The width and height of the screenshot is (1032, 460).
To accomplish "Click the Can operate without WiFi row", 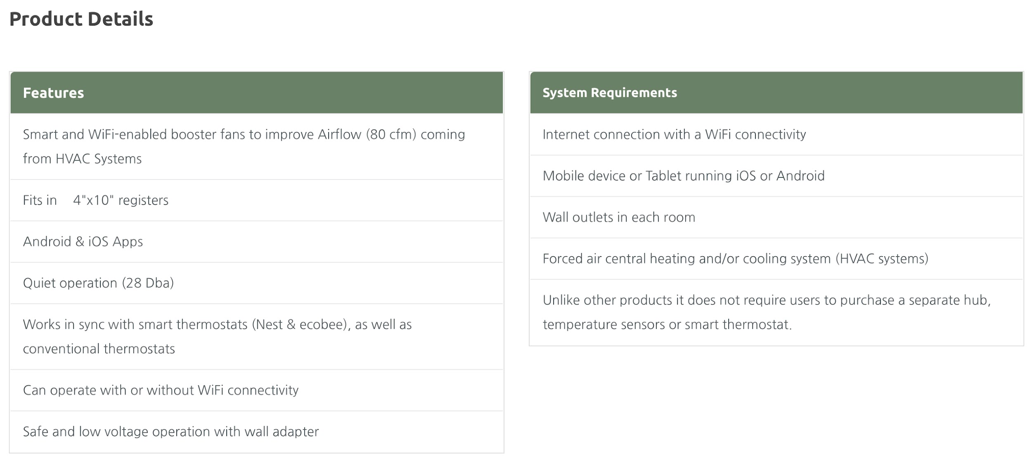I will (257, 390).
